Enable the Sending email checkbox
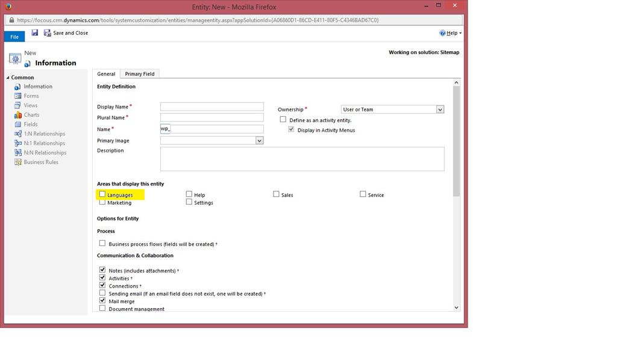Screen dimensions: 617x346 coord(102,293)
